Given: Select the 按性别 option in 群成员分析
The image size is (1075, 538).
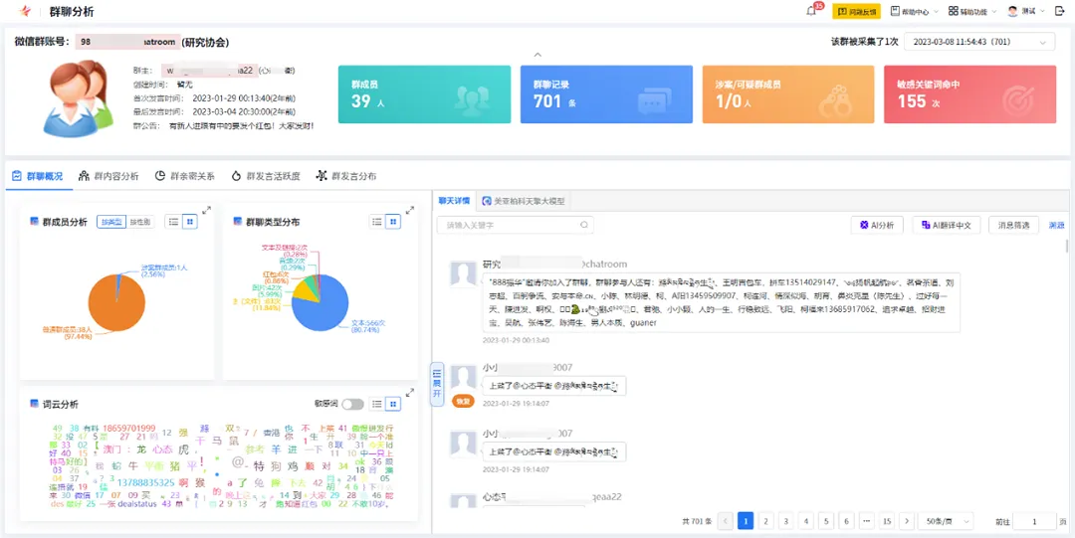Looking at the screenshot, I should tap(140, 222).
